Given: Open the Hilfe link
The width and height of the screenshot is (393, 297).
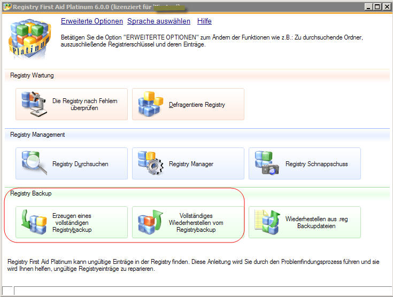Looking at the screenshot, I should [x=204, y=21].
